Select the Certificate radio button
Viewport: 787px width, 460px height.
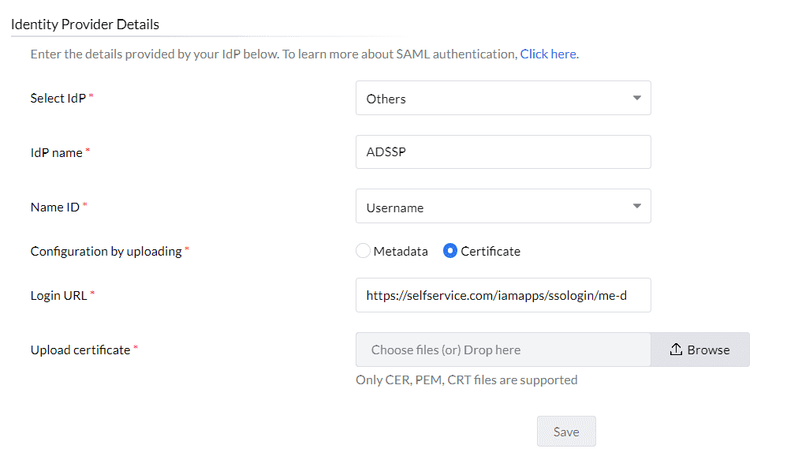click(450, 251)
